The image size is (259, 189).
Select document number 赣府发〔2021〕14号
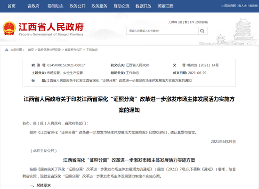click(x=203, y=65)
